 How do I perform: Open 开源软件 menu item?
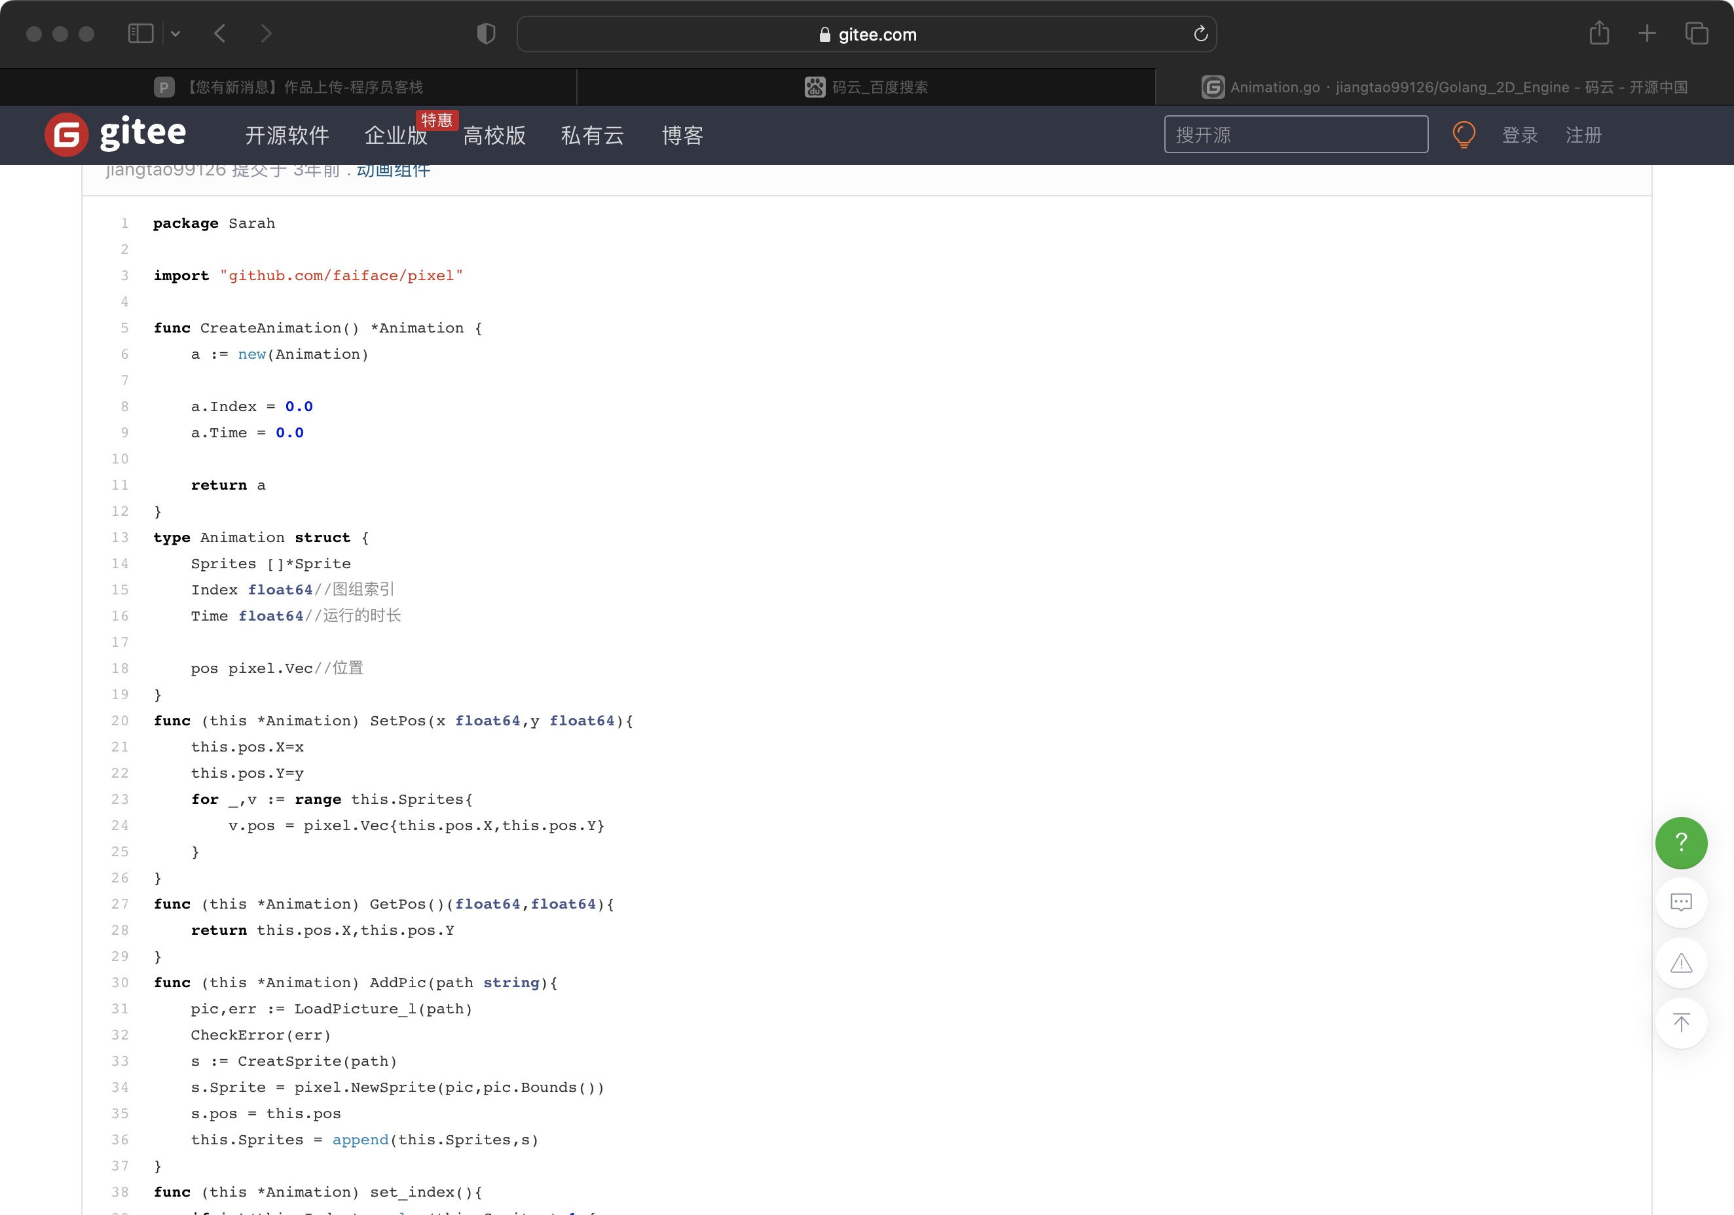click(x=287, y=135)
